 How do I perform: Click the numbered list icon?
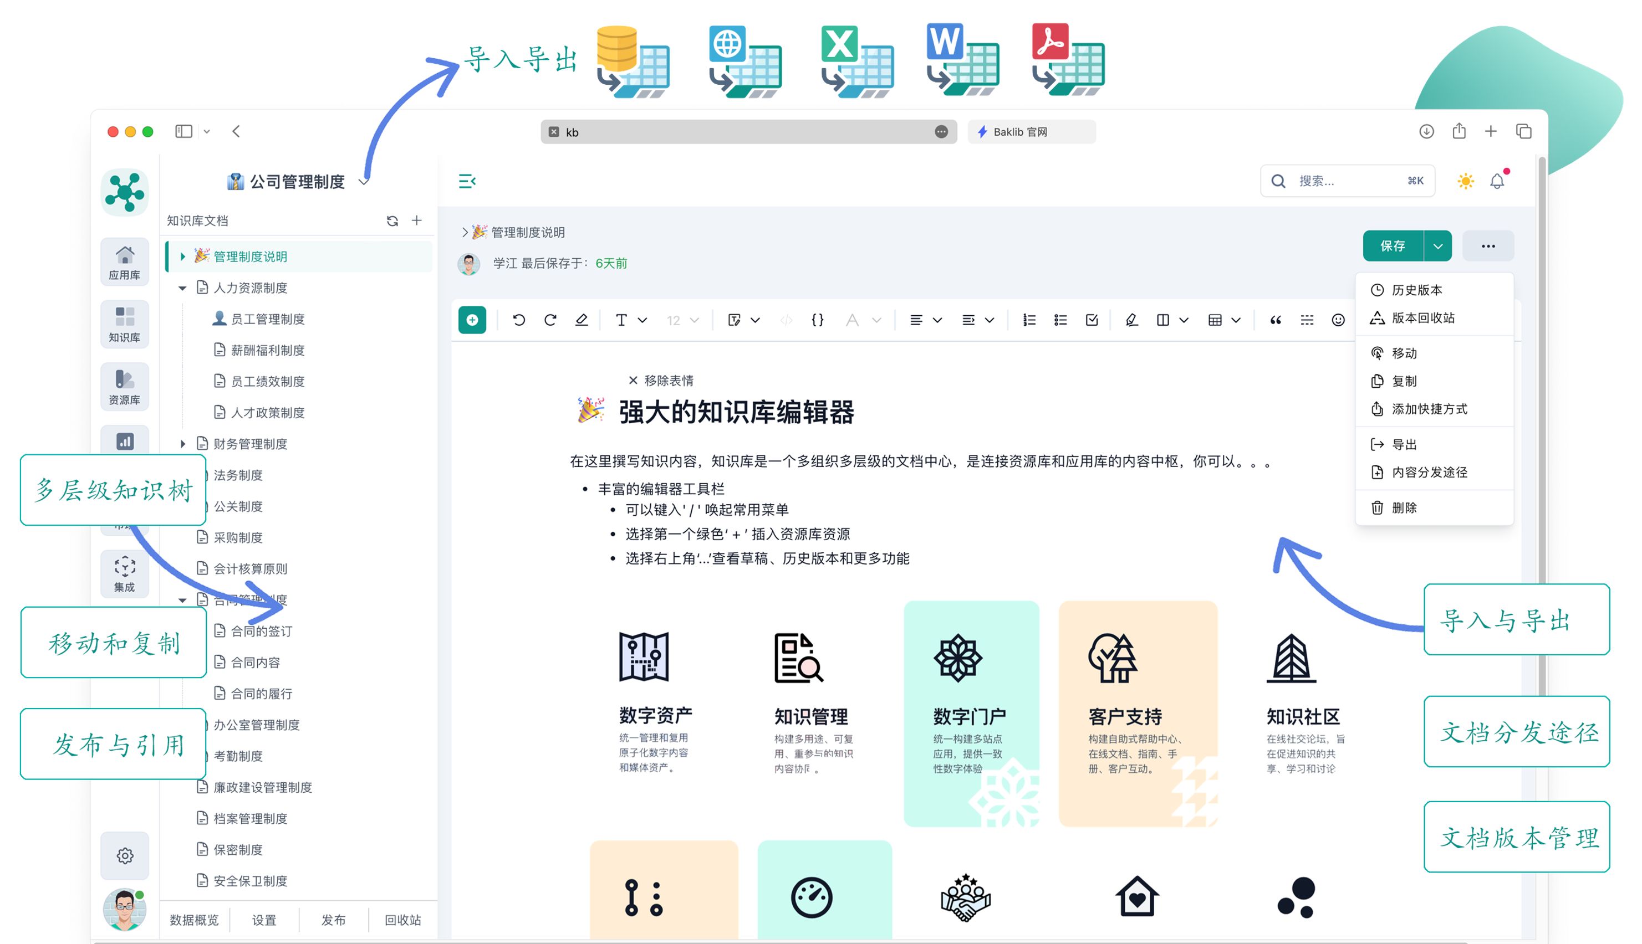coord(1029,320)
